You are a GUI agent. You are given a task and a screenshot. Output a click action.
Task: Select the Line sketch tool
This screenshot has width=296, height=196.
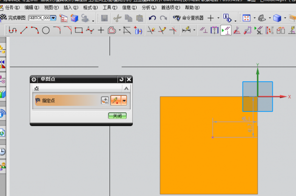[24, 30]
